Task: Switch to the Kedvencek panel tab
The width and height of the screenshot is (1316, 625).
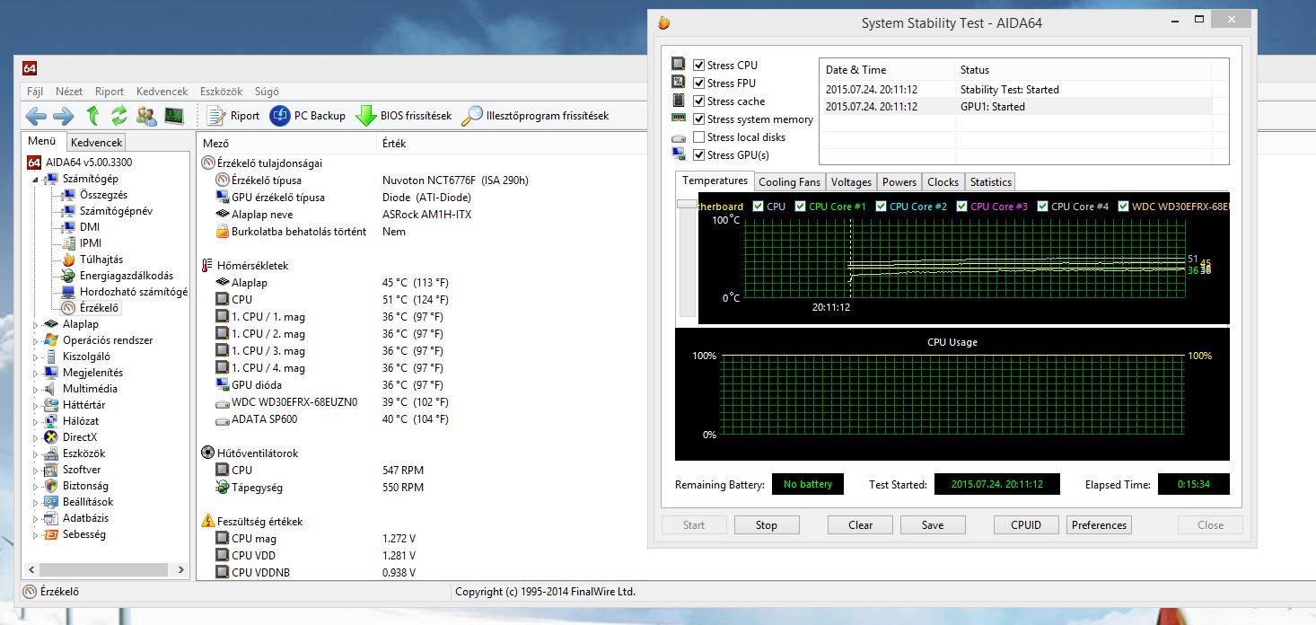Action: pyautogui.click(x=96, y=142)
